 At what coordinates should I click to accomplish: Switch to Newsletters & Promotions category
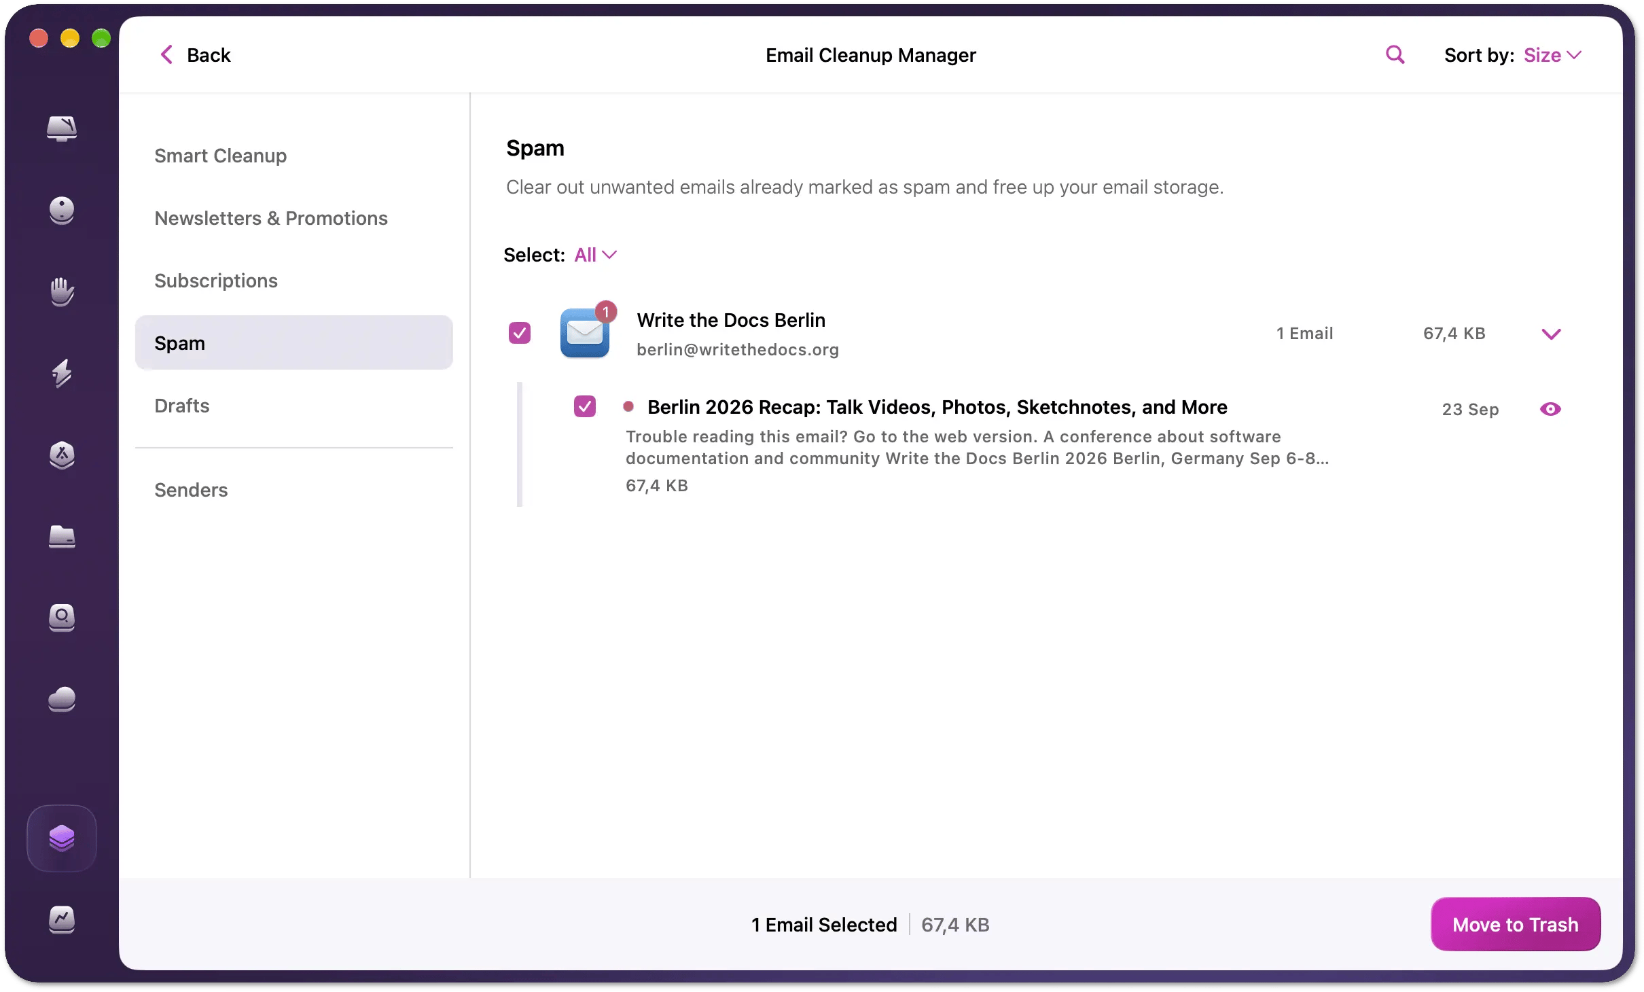(x=294, y=218)
